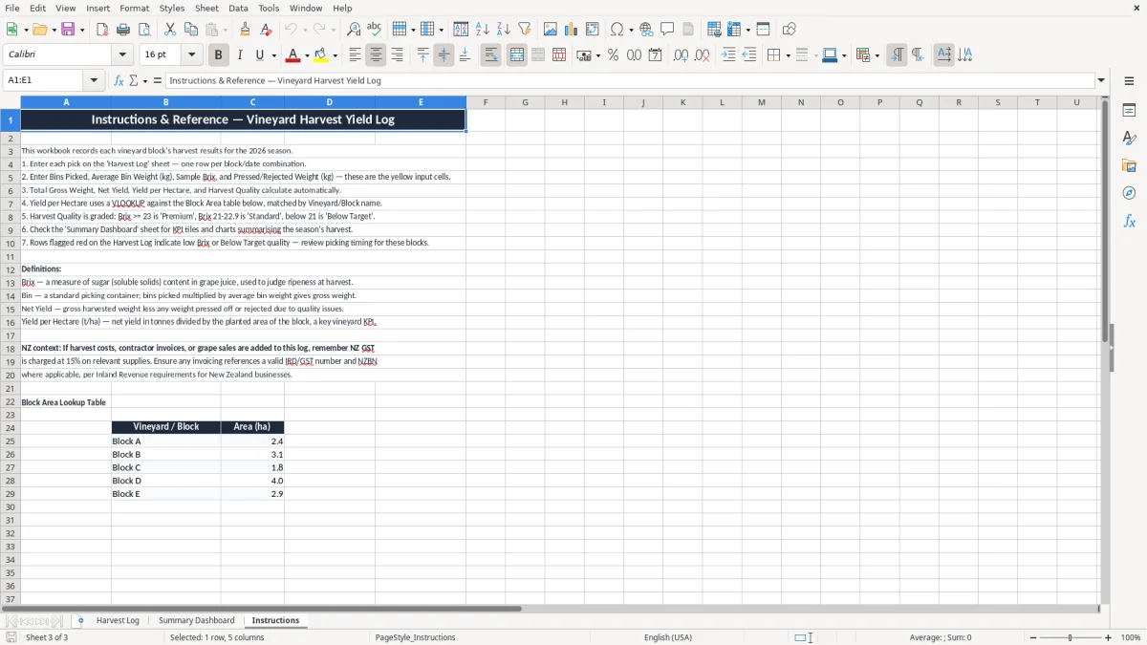Expand the Name Box dropdown
Screen dimensions: 1147x645
(x=95, y=81)
